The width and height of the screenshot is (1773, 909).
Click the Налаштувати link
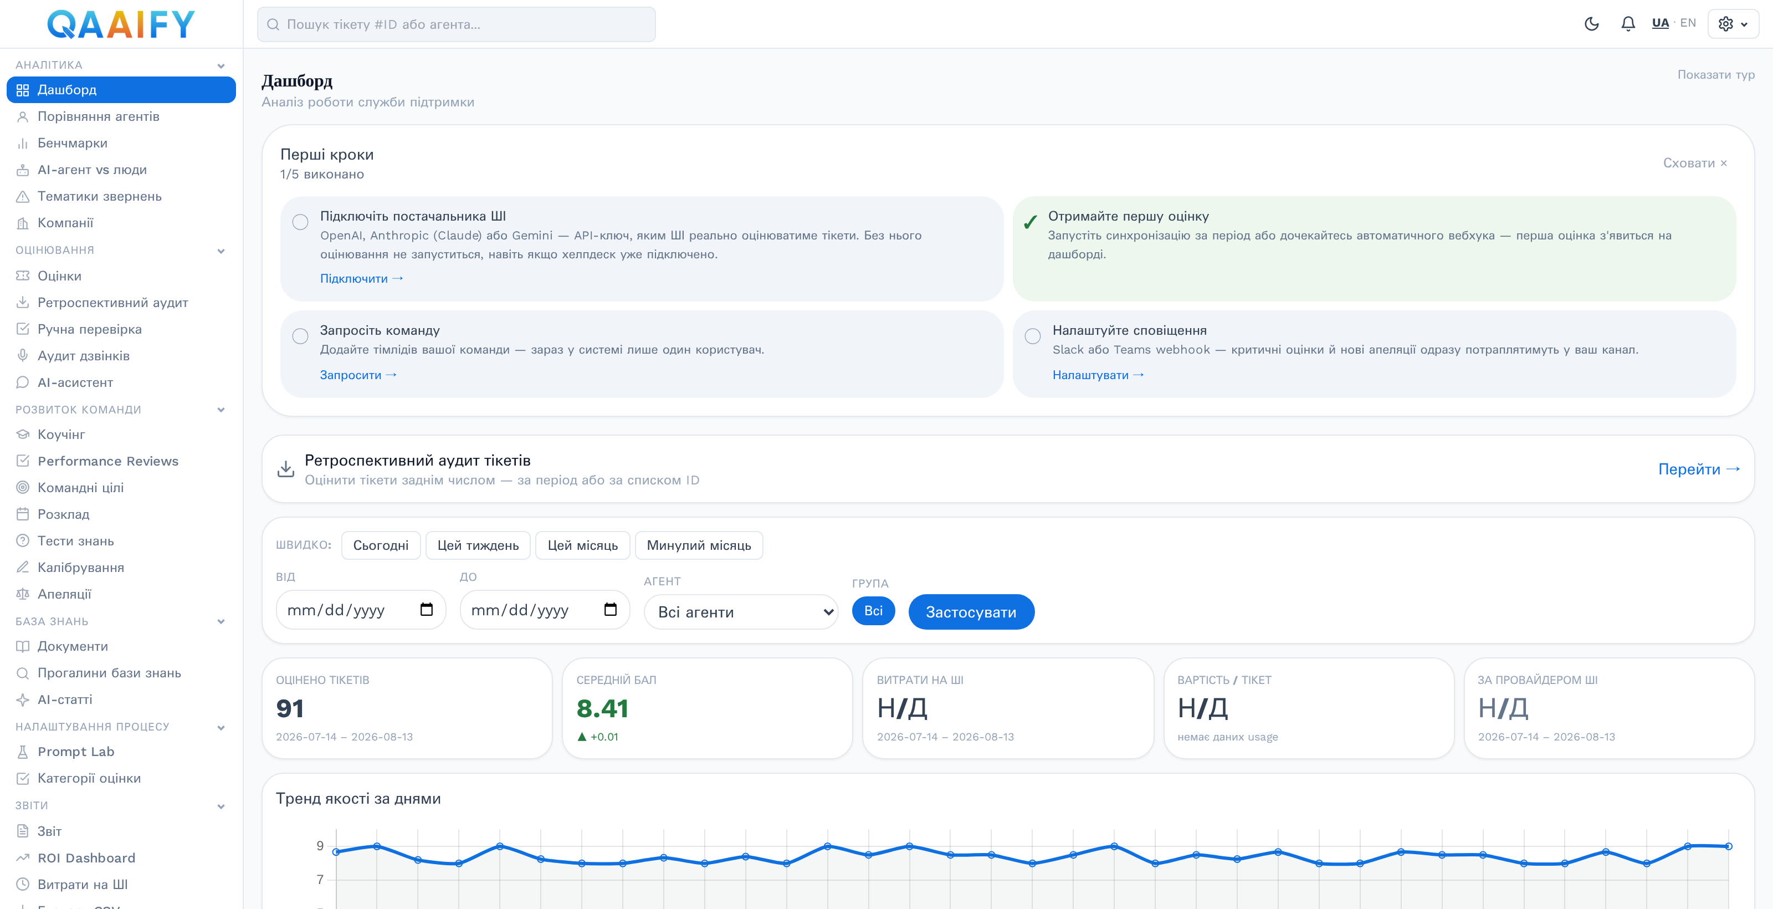(x=1098, y=375)
